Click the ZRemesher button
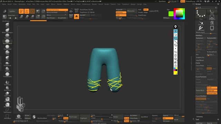Screen dimensions: 221x124 pos(132,11)
